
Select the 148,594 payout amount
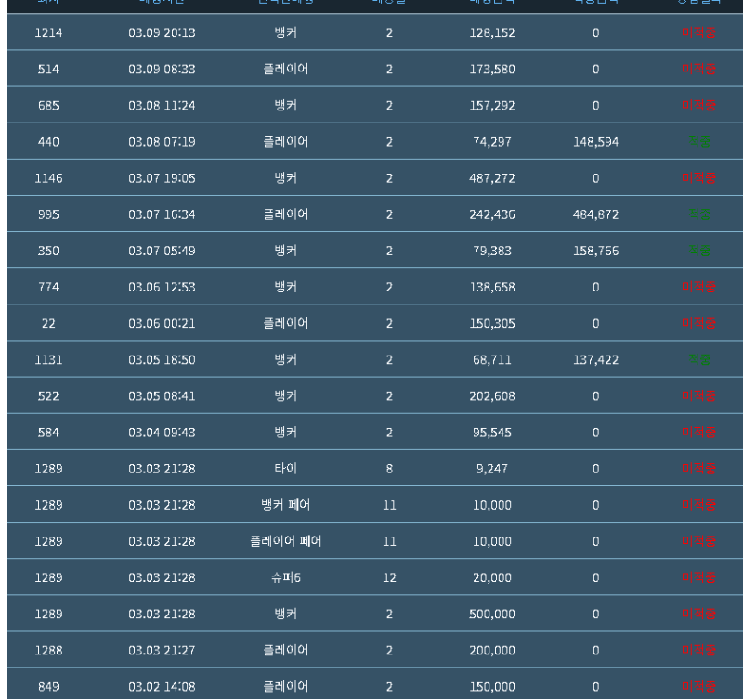click(595, 142)
